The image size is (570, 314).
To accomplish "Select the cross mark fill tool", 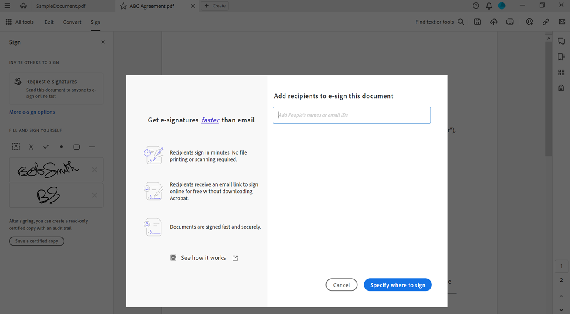I will click(x=31, y=147).
